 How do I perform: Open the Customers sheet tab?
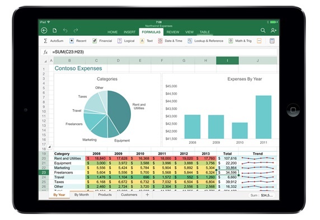[x=129, y=195]
